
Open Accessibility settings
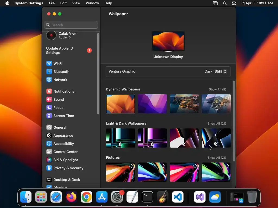(x=60, y=144)
